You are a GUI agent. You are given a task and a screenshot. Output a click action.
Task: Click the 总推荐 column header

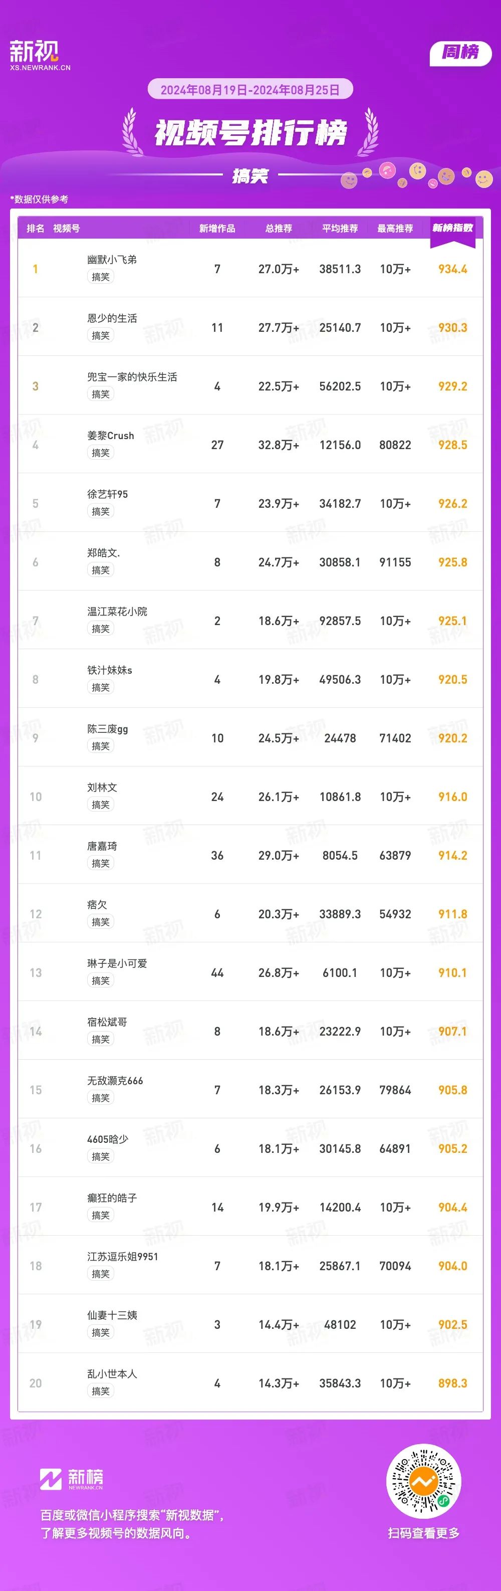279,229
